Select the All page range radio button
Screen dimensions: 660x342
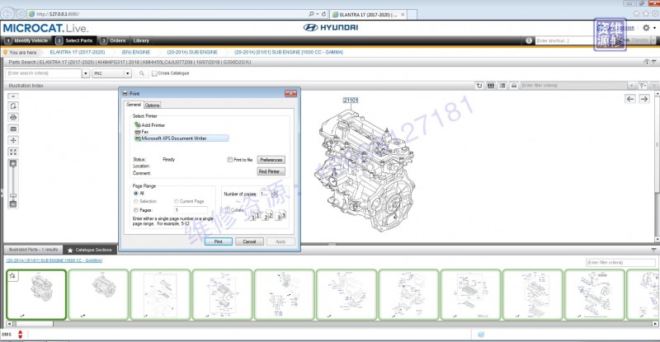click(135, 193)
